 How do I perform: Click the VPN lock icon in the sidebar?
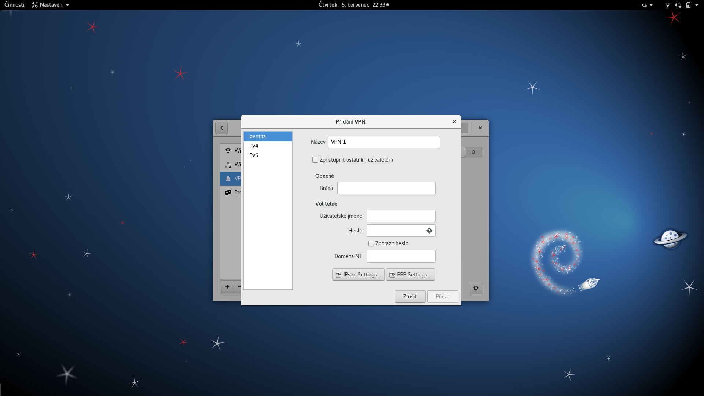[x=228, y=179]
